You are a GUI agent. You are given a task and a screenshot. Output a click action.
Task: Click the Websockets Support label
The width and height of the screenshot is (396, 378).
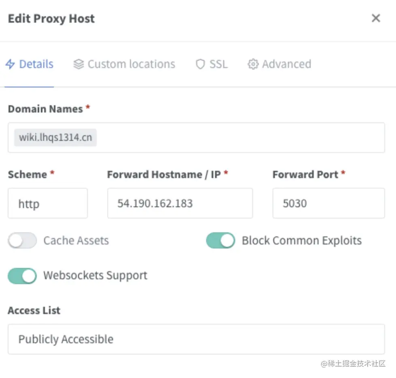point(95,276)
